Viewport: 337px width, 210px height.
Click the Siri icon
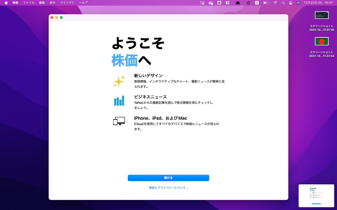298,3
